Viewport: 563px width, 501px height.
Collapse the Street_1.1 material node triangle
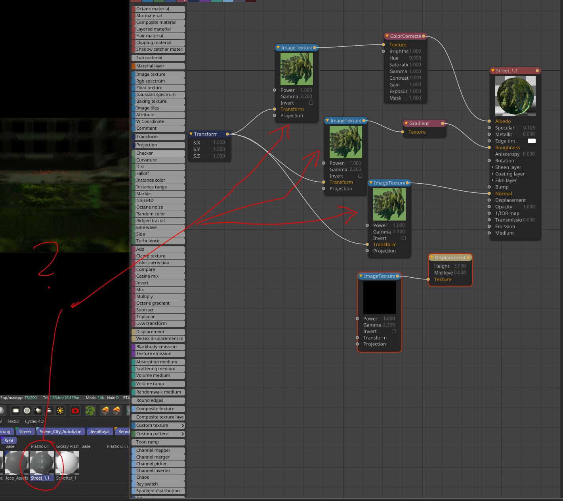[x=493, y=71]
